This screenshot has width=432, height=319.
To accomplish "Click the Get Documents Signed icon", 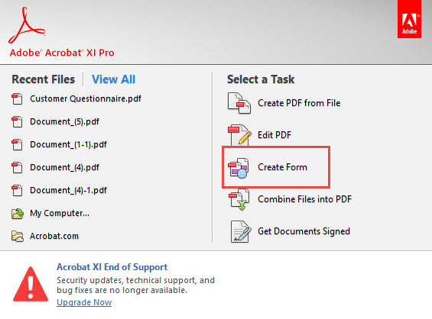I will click(x=241, y=231).
